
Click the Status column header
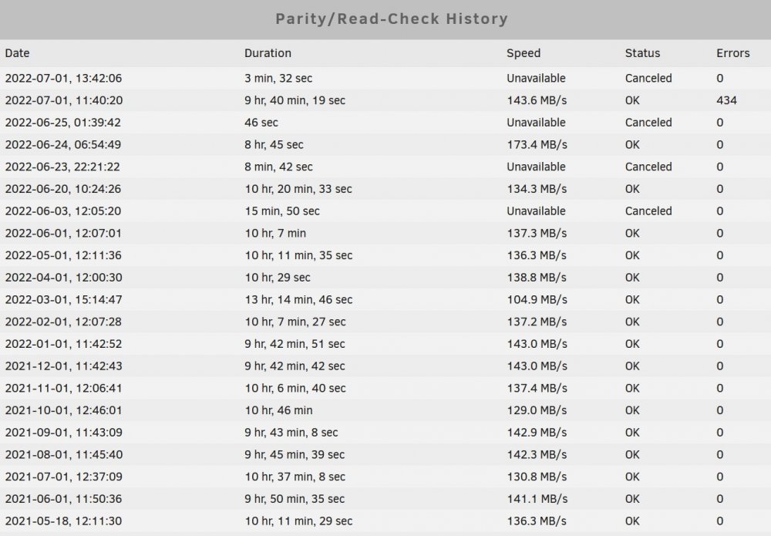coord(642,53)
